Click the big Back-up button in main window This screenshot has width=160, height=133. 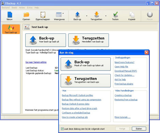click(46, 40)
